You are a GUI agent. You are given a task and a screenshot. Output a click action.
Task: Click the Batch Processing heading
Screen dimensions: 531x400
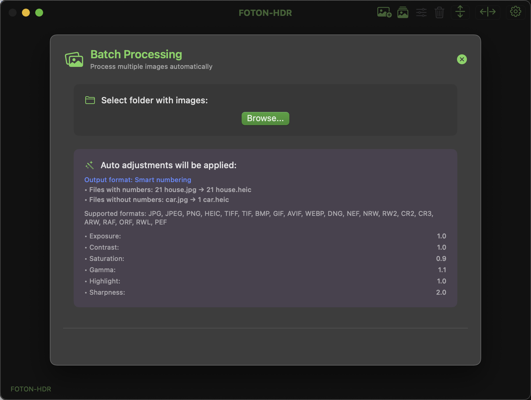[x=136, y=54]
